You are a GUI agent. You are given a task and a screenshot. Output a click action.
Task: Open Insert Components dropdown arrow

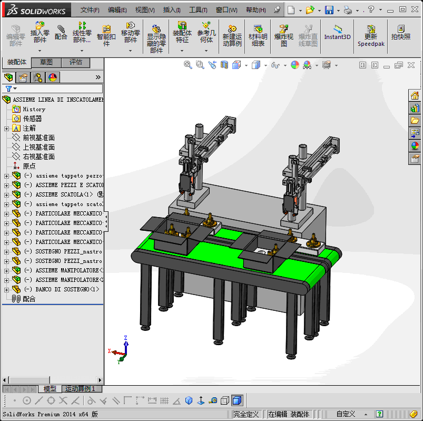coord(40,51)
